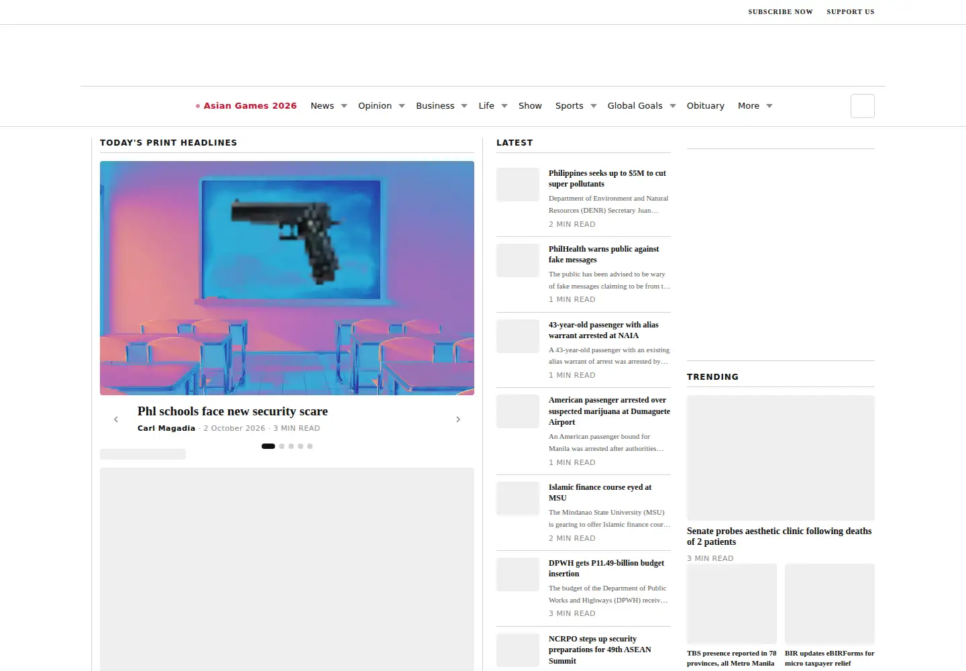
Task: Click thumbnail beside Philippines $5M article
Action: point(518,185)
